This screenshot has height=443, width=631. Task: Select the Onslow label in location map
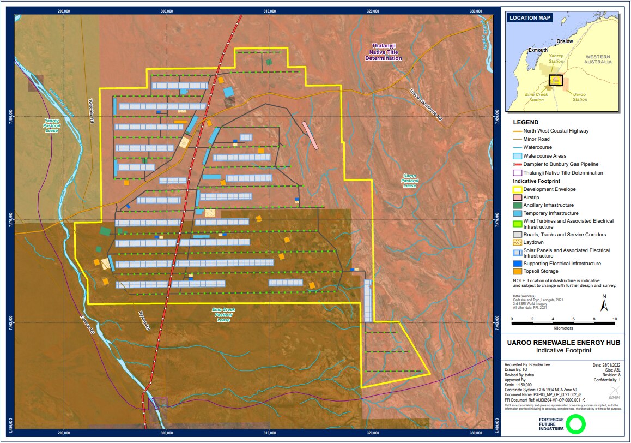pyautogui.click(x=565, y=41)
